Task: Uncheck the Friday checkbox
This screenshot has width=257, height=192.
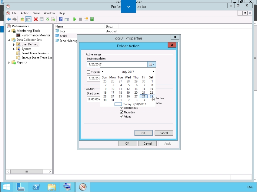Action: [122, 116]
